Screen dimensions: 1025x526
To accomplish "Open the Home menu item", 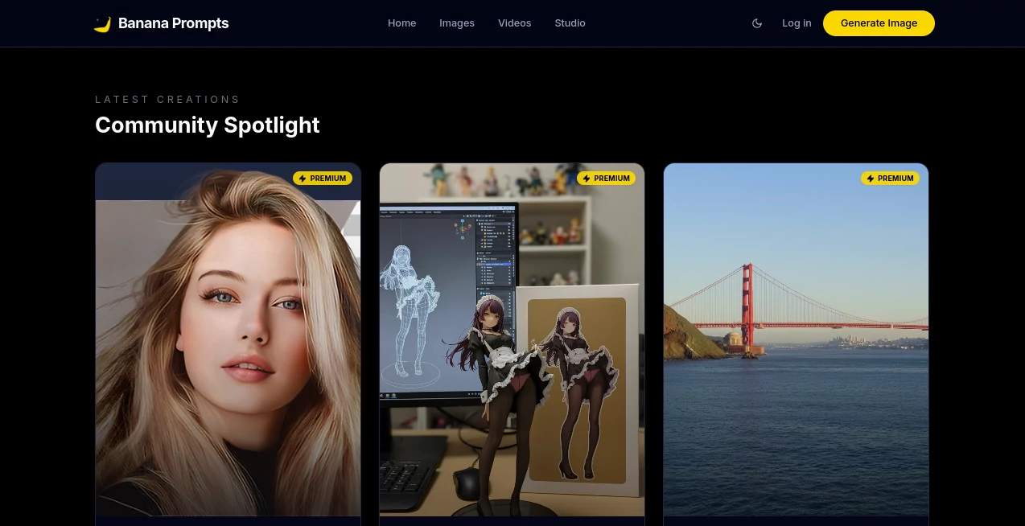I will tap(401, 23).
